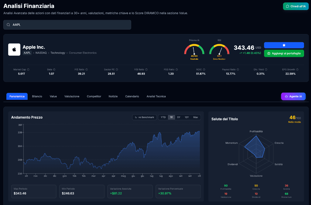311x205 pixels.
Task: Click the Min Periodo $246.63 card
Action: 82,192
